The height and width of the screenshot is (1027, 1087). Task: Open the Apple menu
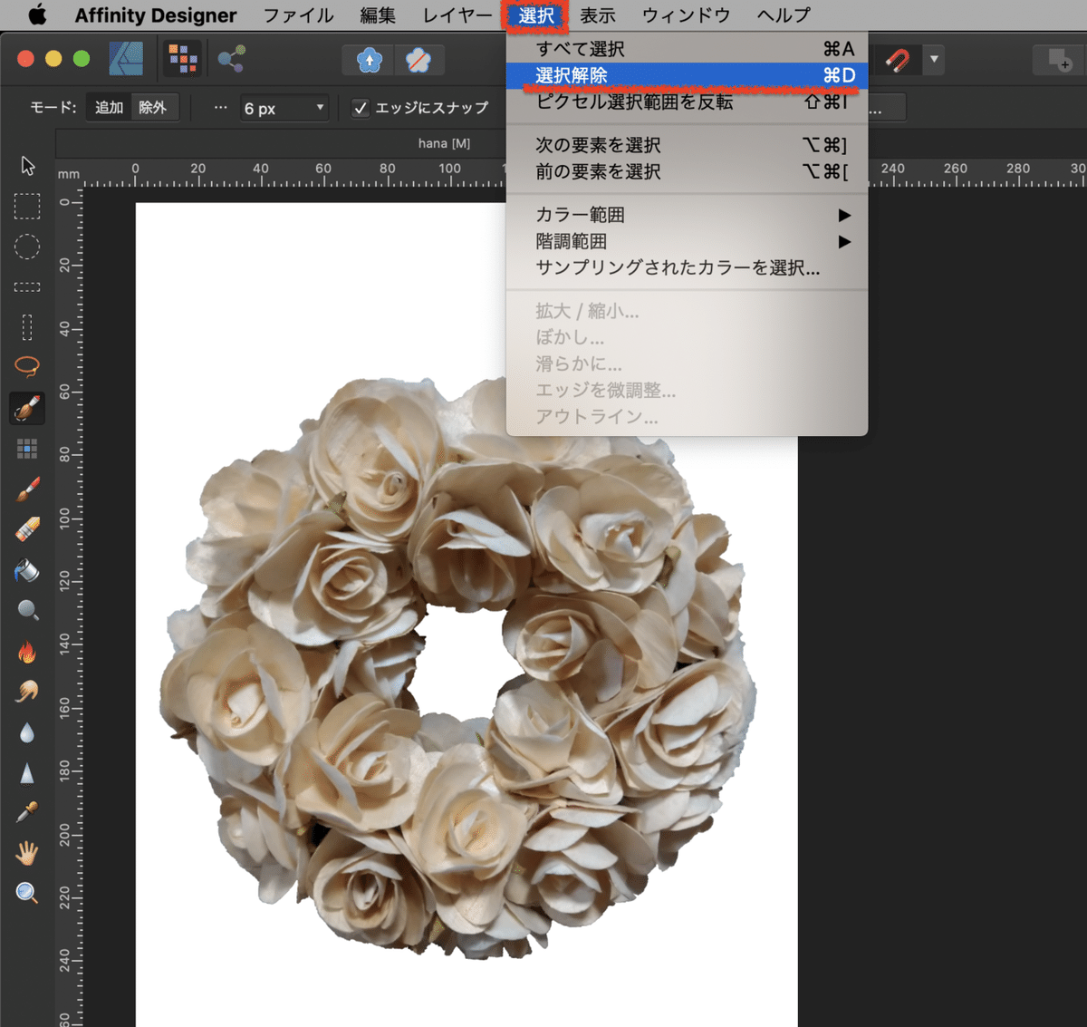[37, 15]
